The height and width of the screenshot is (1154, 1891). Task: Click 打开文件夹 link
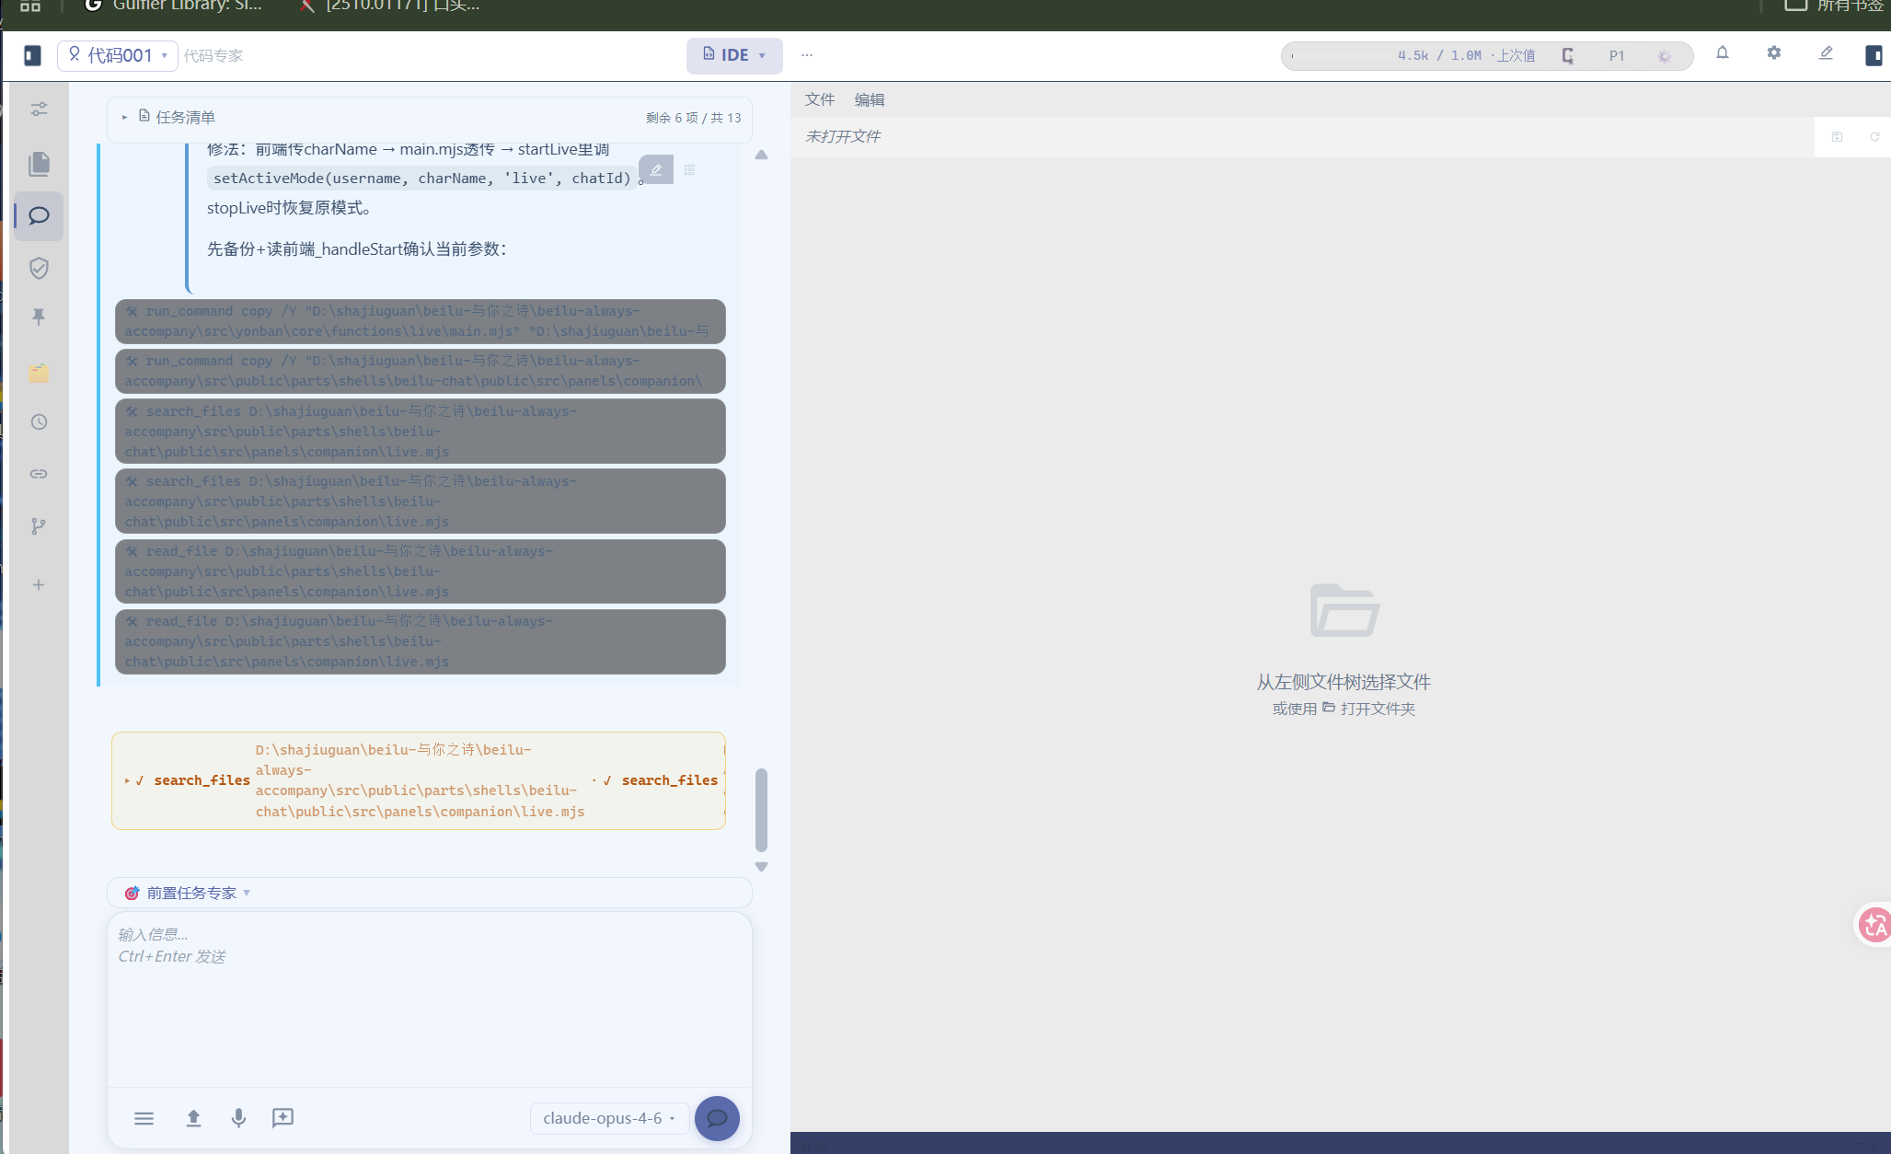pyautogui.click(x=1369, y=709)
